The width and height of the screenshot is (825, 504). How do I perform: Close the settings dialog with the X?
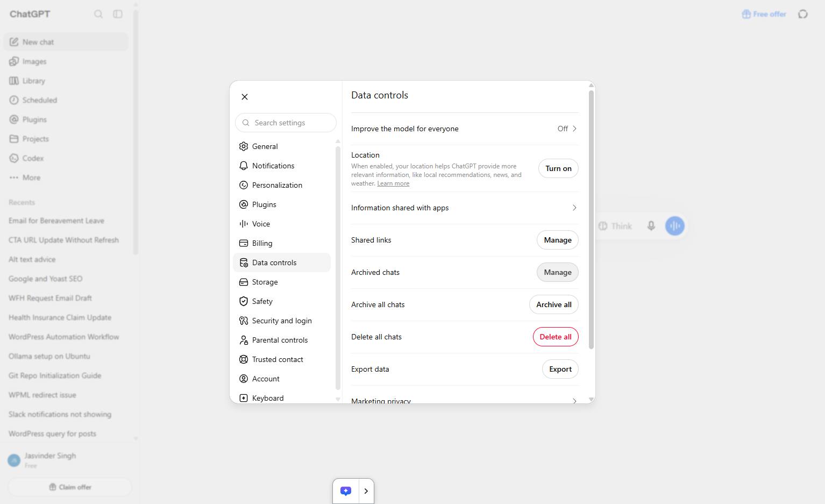pyautogui.click(x=245, y=97)
